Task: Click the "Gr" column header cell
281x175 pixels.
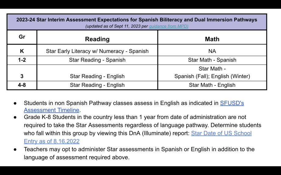Action: pos(22,37)
